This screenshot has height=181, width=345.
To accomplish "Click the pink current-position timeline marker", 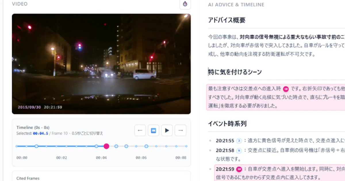I will point(106,146).
